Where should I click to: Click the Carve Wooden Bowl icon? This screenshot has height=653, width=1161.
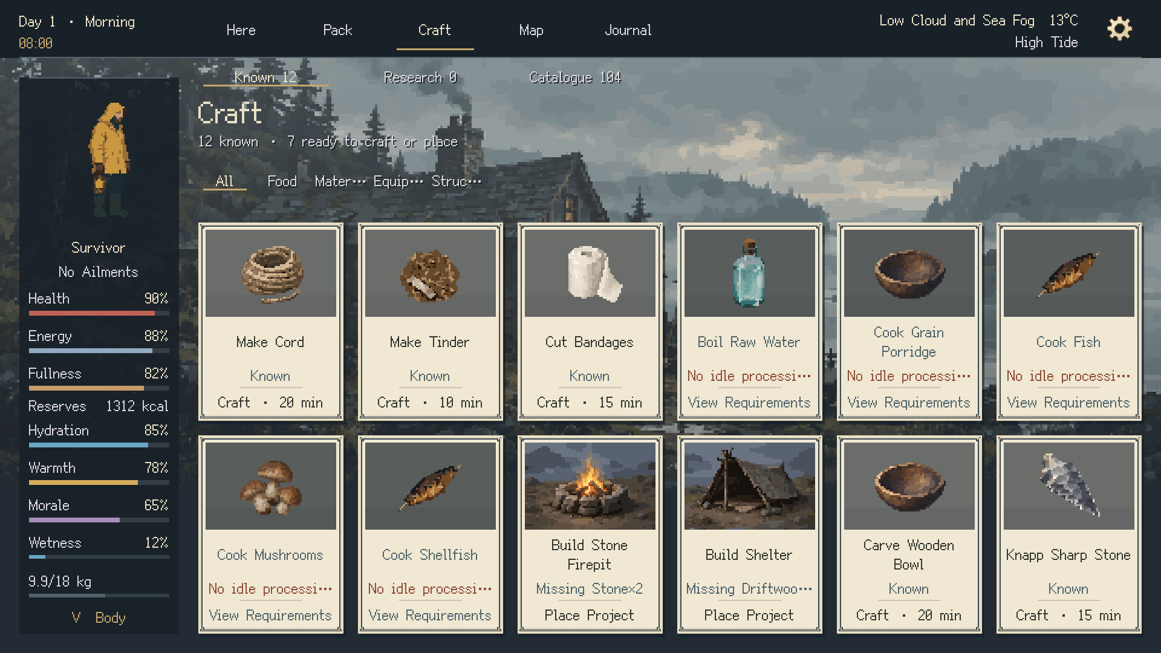tap(909, 486)
